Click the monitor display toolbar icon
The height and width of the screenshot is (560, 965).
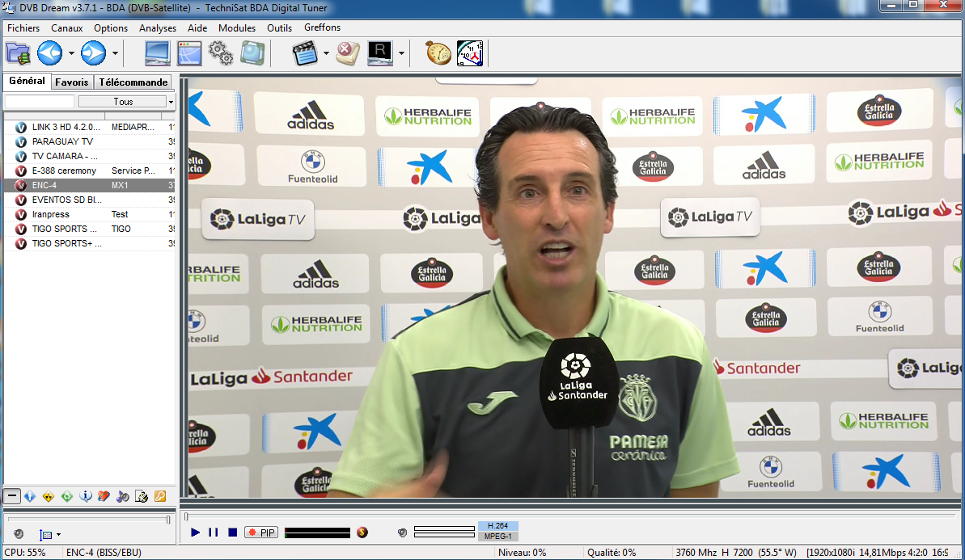click(158, 53)
